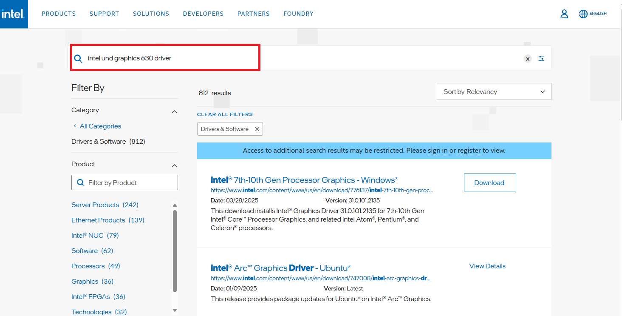Collapse the Category filter section

[174, 111]
